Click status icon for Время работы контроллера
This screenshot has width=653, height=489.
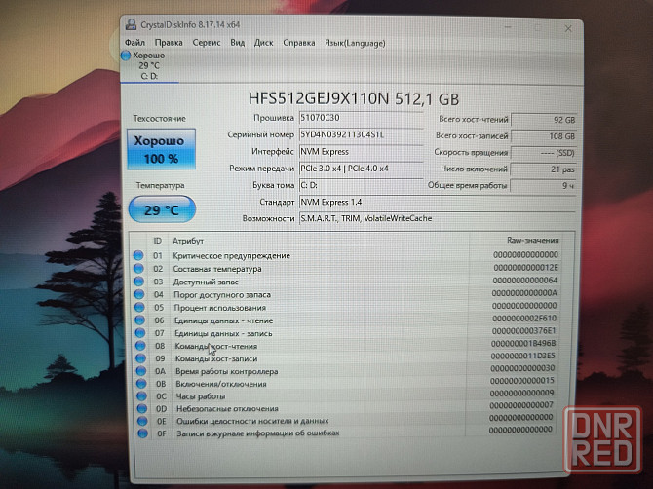click(141, 371)
